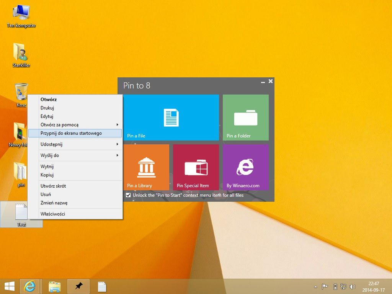This screenshot has height=294, width=392.
Task: Open the Pin a Folder tile
Action: coord(246,118)
